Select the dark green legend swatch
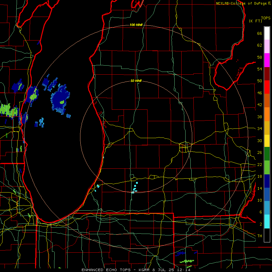 (267, 154)
